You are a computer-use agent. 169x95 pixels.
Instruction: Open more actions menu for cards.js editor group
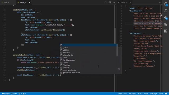click(x=114, y=2)
